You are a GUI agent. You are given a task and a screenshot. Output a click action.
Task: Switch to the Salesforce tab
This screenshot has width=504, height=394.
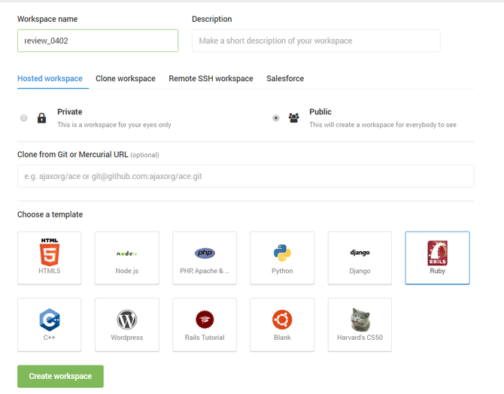[x=285, y=78]
